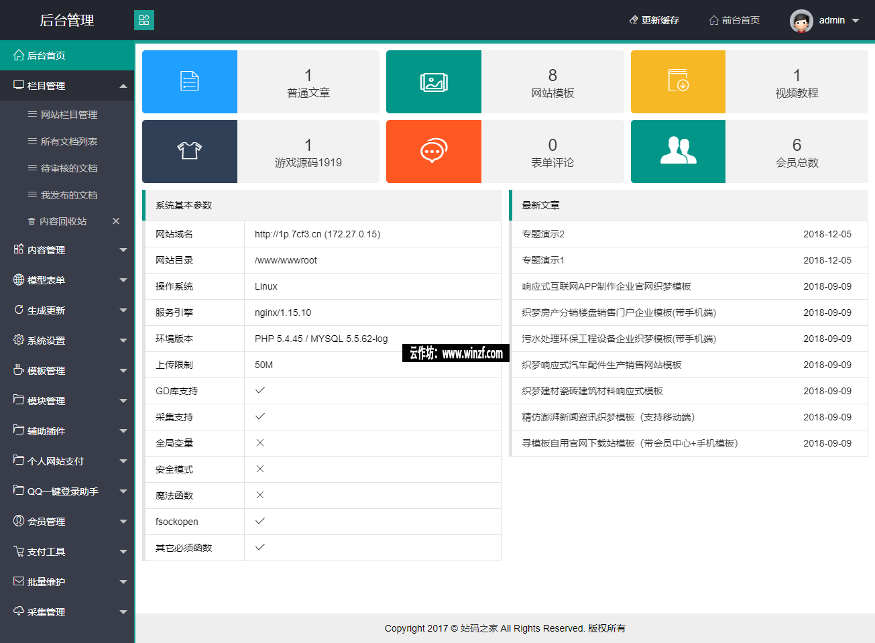The image size is (875, 643).
Task: Expand the 系统设置 section arrow
Action: point(123,341)
